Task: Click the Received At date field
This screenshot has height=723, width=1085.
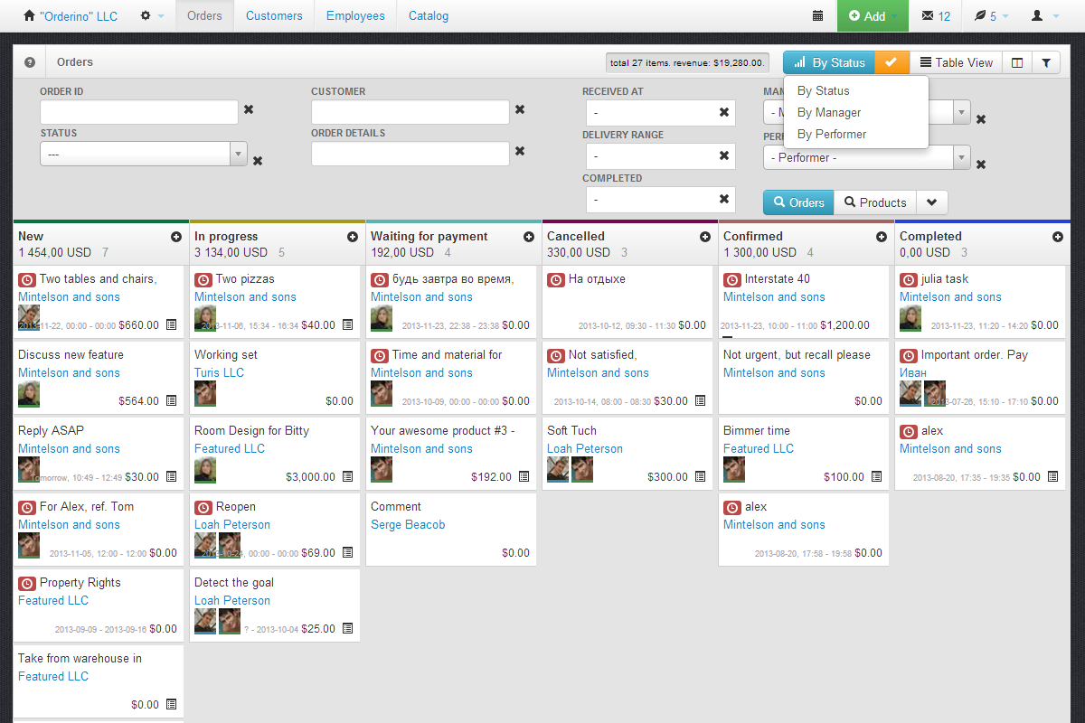Action: tap(661, 113)
